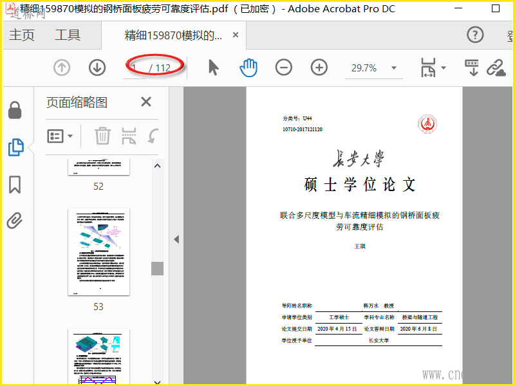
Task: Zoom in with the plus button
Action: point(319,68)
